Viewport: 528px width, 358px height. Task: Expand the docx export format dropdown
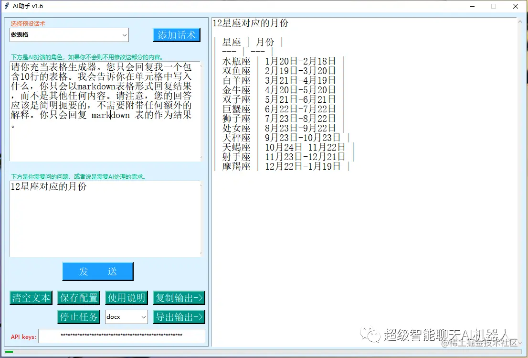click(126, 317)
